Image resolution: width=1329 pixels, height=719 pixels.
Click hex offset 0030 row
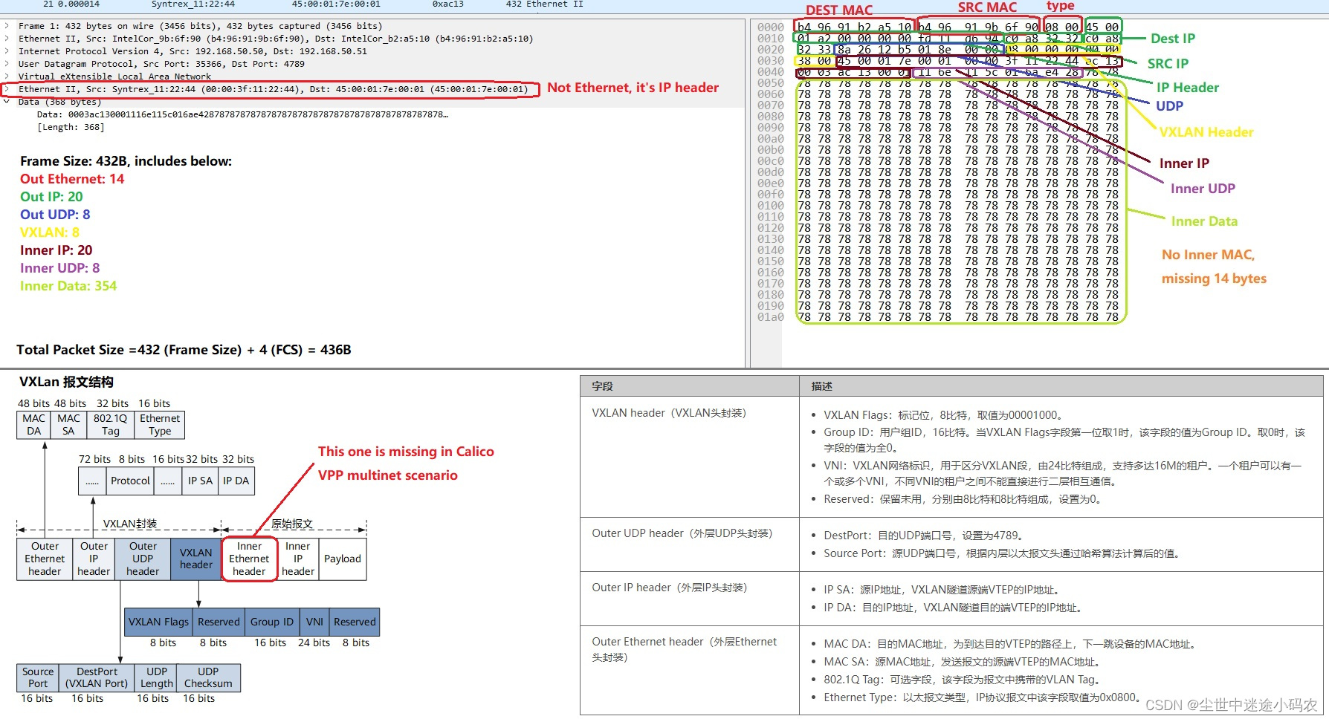tap(770, 60)
